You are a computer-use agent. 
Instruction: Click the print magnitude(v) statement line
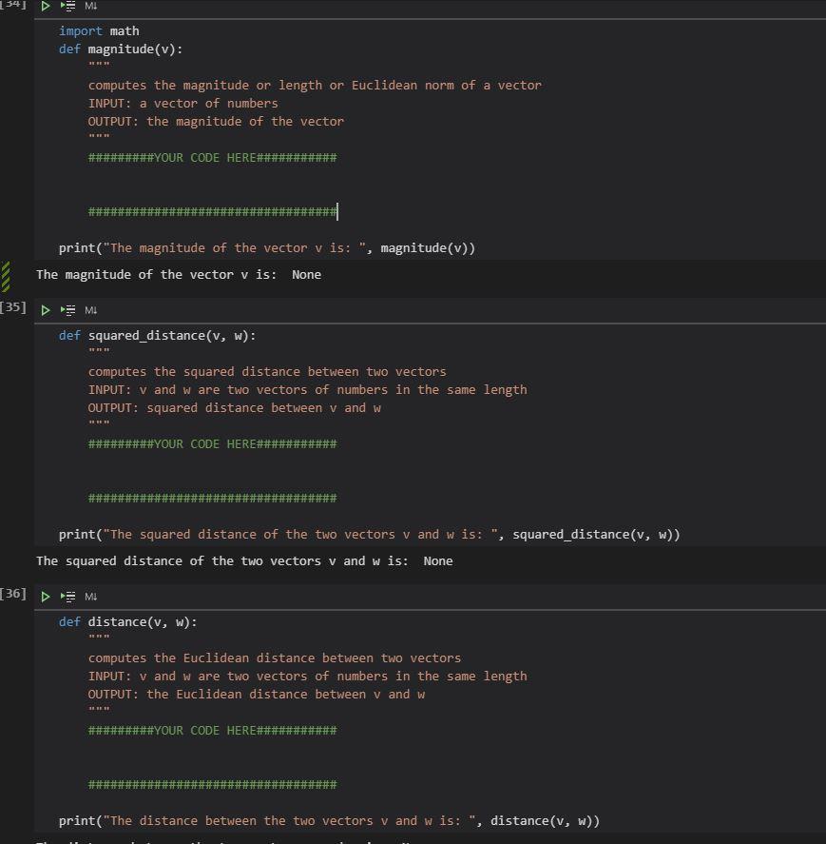click(266, 248)
